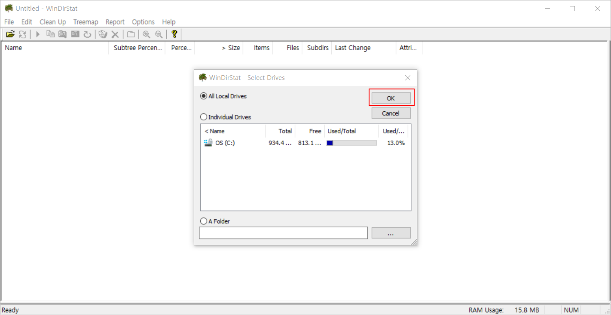Viewport: 611px width, 315px height.
Task: Open the File menu
Action: (x=9, y=22)
